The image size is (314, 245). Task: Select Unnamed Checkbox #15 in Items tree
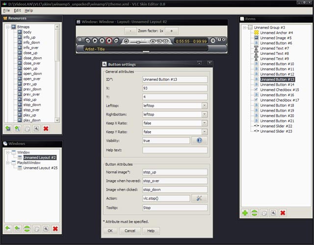[280, 90]
